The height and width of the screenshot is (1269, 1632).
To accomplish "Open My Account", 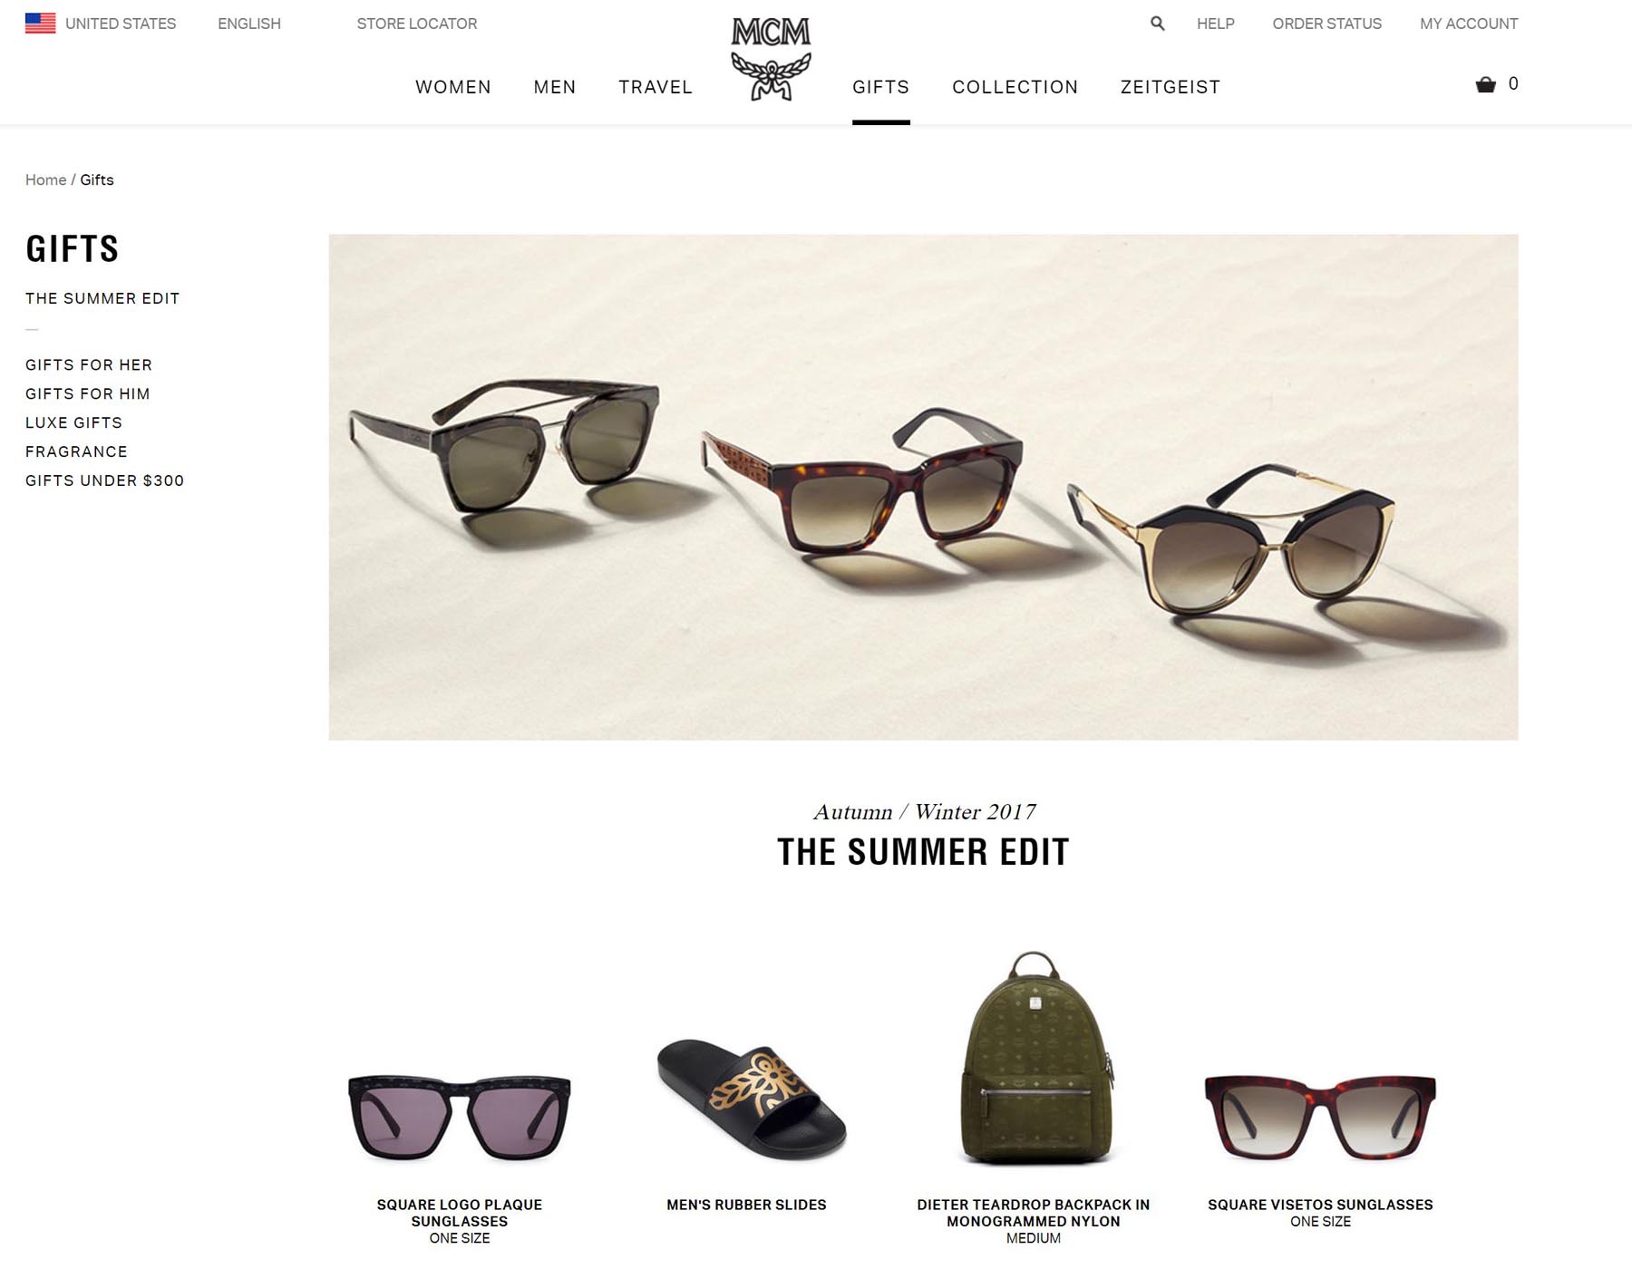I will [x=1469, y=24].
